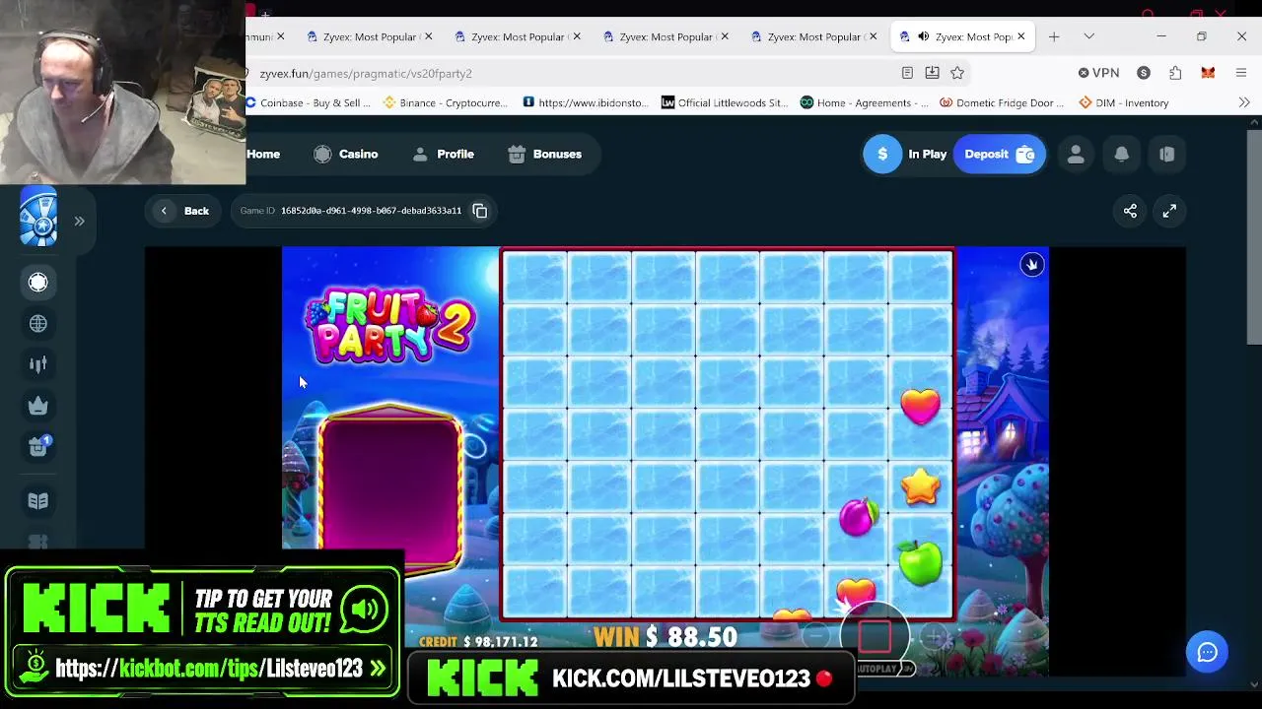This screenshot has height=709, width=1262.
Task: Open the Bonuses menu item
Action: [544, 154]
